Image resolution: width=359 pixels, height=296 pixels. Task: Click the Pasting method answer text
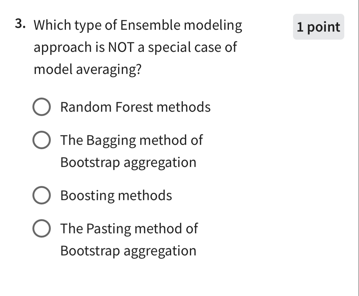(129, 228)
